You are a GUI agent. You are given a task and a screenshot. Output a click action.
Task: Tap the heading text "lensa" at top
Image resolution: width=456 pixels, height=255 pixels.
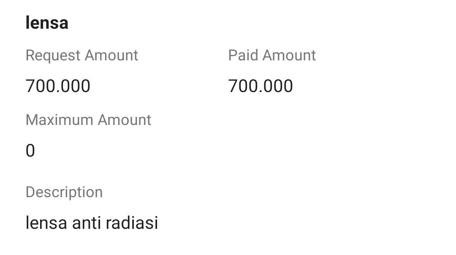pos(47,23)
